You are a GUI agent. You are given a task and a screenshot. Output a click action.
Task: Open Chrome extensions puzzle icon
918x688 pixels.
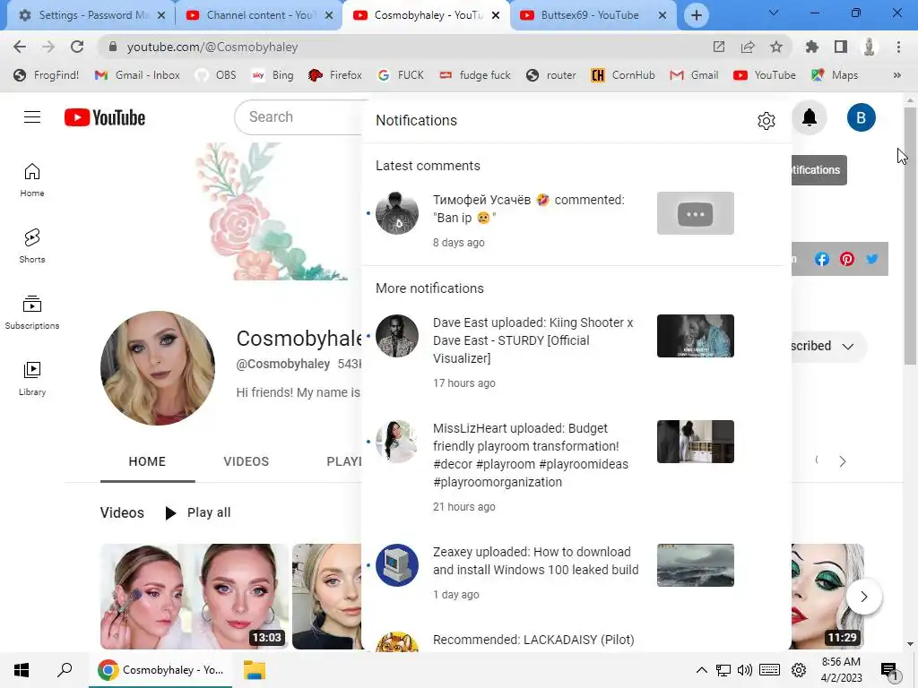point(811,47)
